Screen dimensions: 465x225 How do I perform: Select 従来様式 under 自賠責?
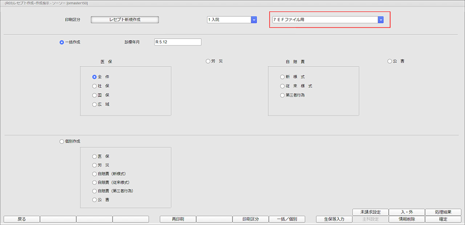[x=282, y=86]
